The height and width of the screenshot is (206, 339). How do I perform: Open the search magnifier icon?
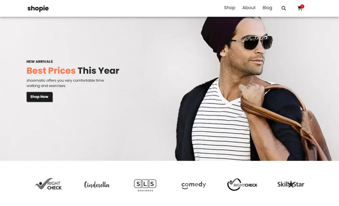tap(283, 8)
